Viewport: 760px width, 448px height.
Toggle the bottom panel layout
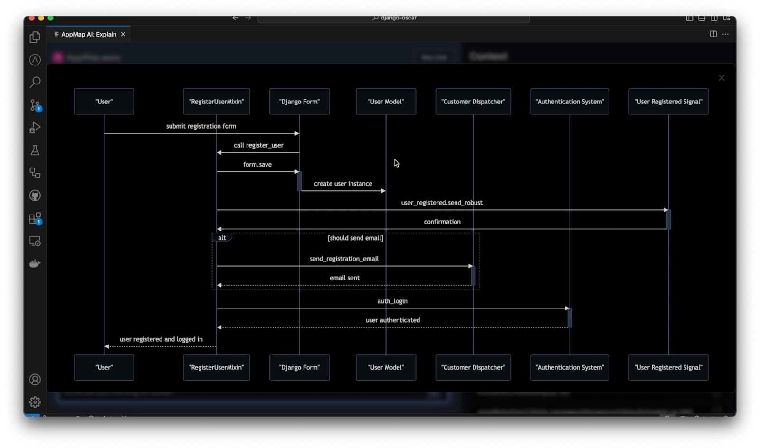pos(702,18)
